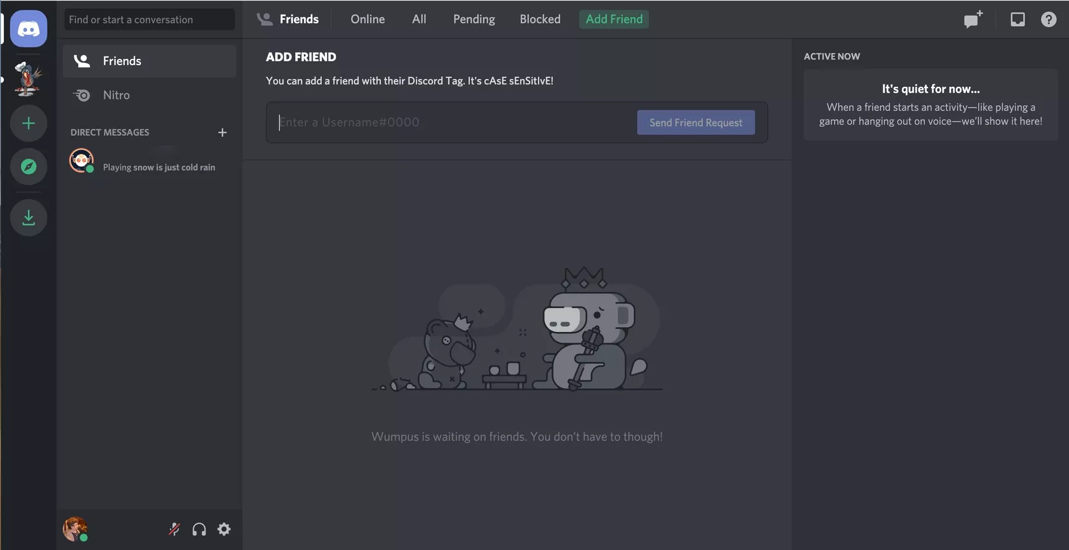The height and width of the screenshot is (550, 1069).
Task: Click the Add a Server plus icon
Action: click(29, 124)
